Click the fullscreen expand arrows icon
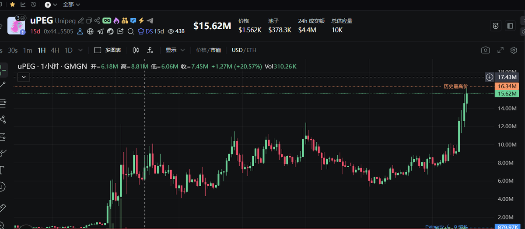 [x=500, y=50]
